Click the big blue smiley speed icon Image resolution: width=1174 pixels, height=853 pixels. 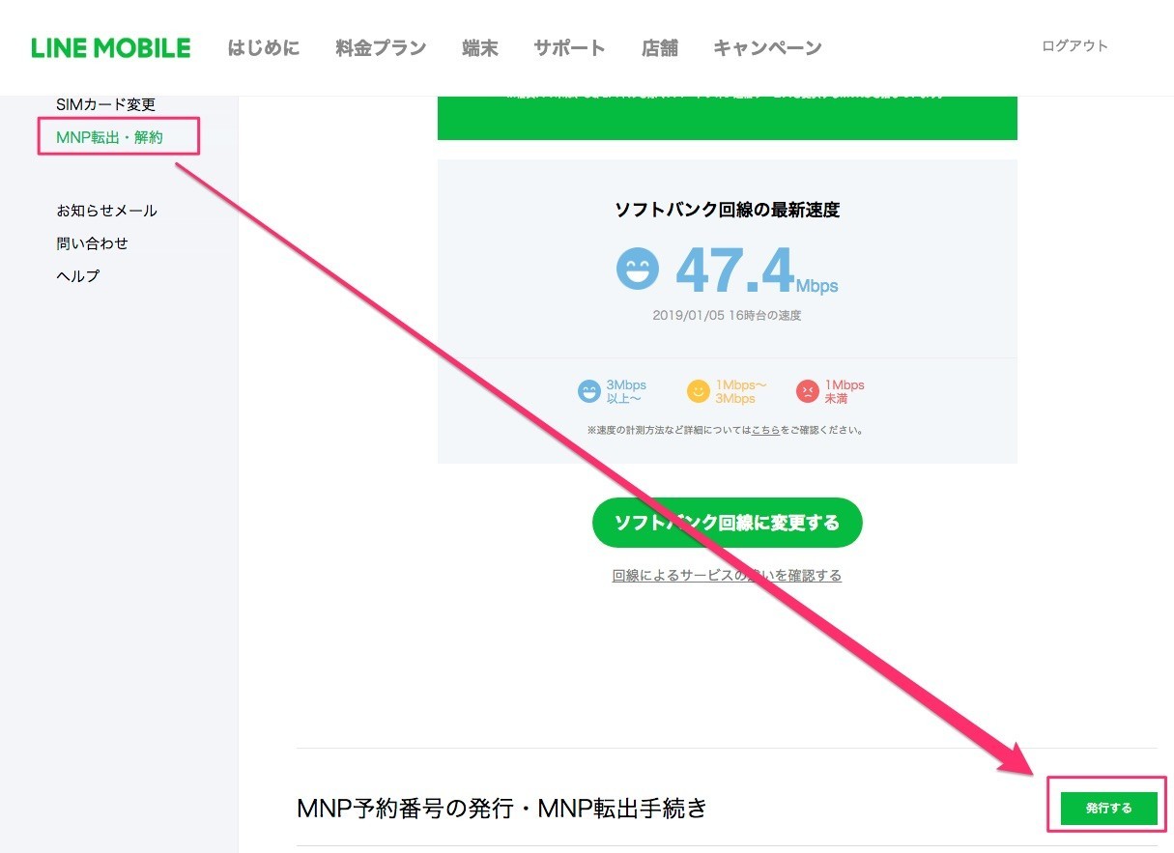pos(638,268)
